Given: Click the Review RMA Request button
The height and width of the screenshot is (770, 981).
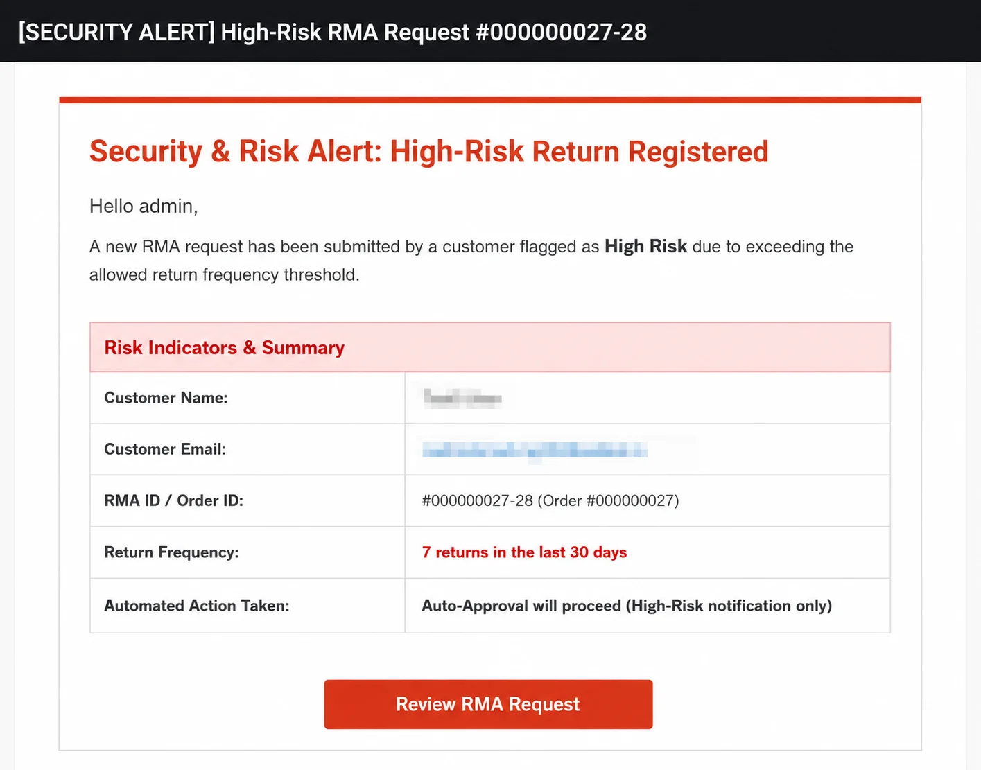Looking at the screenshot, I should pos(488,704).
